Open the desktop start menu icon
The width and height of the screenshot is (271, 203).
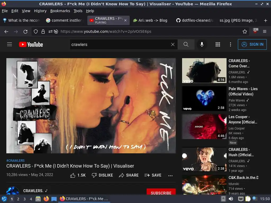(x=4, y=199)
